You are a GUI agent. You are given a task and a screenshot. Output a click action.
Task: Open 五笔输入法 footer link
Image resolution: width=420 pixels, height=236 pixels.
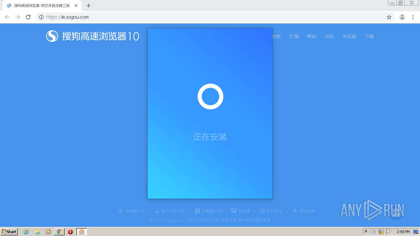[208, 211]
